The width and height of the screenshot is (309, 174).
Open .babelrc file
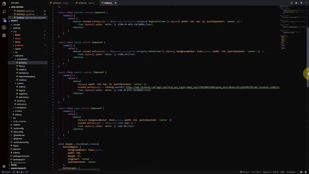coord(17,125)
